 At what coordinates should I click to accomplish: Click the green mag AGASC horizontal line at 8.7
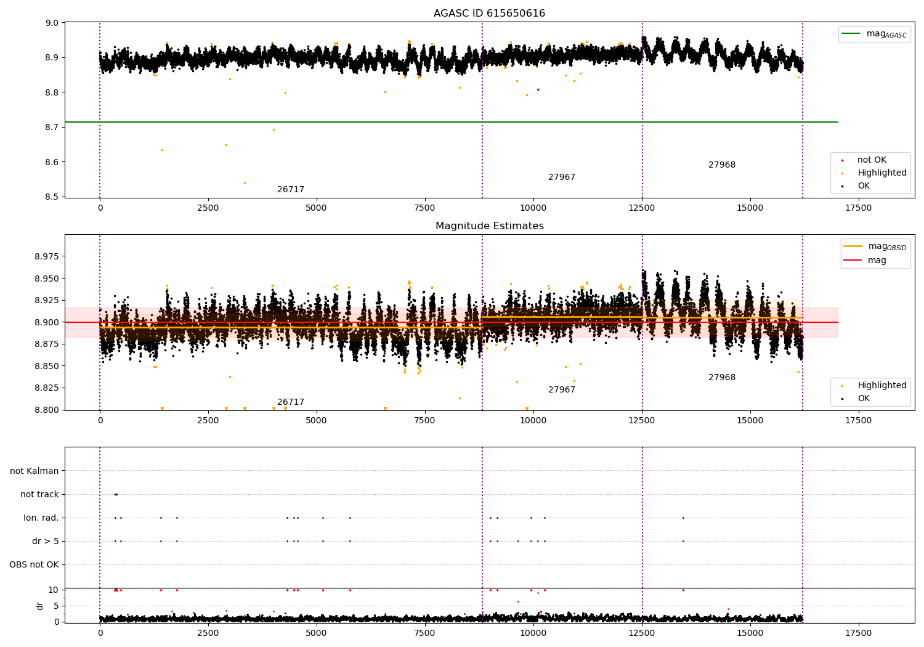pos(451,122)
